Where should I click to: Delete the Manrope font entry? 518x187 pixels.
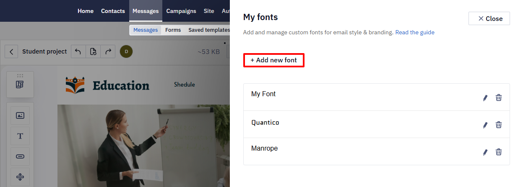pos(499,152)
